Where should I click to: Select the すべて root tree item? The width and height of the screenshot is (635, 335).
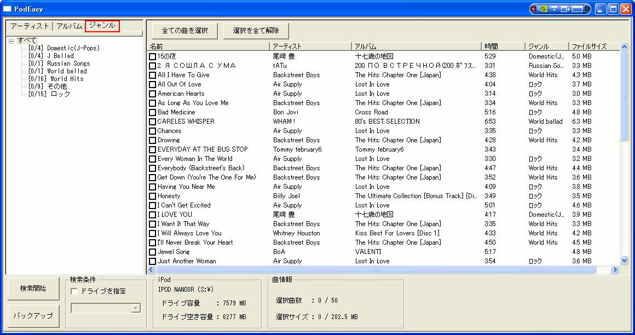(x=27, y=41)
